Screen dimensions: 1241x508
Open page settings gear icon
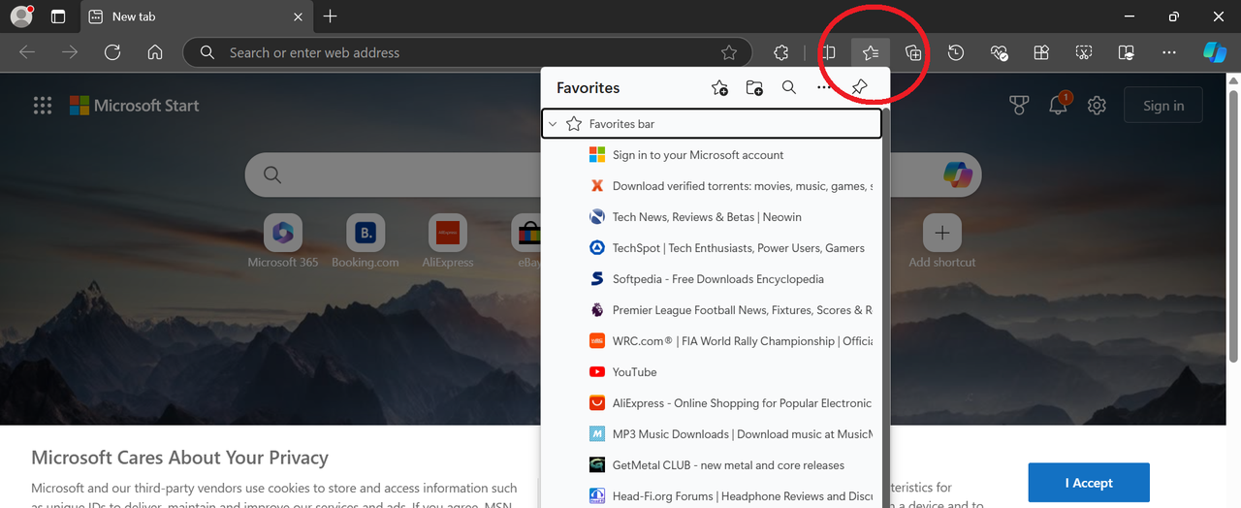coord(1097,106)
